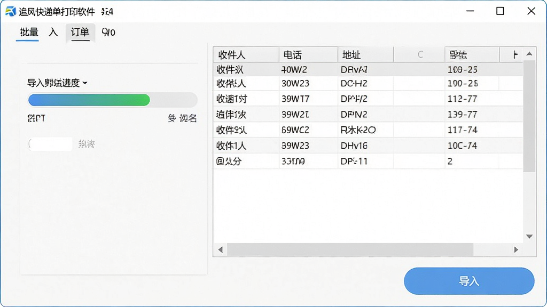The image size is (547, 307).
Task: Select the 订单 tab
Action: coord(80,33)
